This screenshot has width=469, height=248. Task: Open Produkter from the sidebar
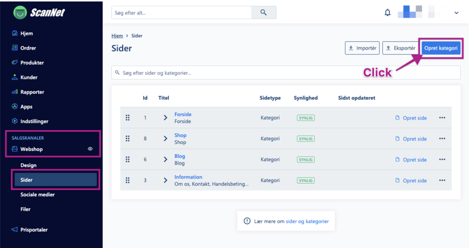click(32, 63)
